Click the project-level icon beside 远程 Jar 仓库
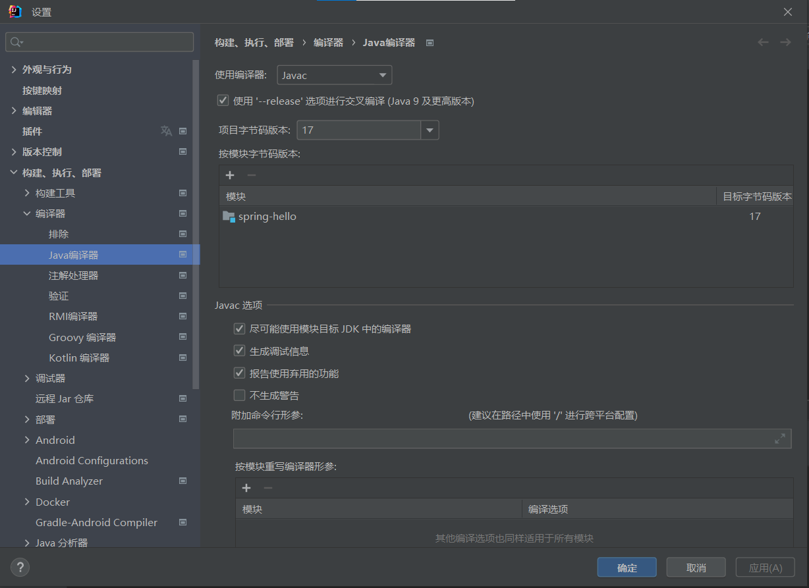The height and width of the screenshot is (588, 809). tap(183, 398)
